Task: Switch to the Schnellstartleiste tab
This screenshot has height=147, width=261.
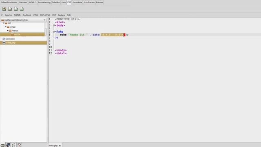Action: [x=9, y=2]
